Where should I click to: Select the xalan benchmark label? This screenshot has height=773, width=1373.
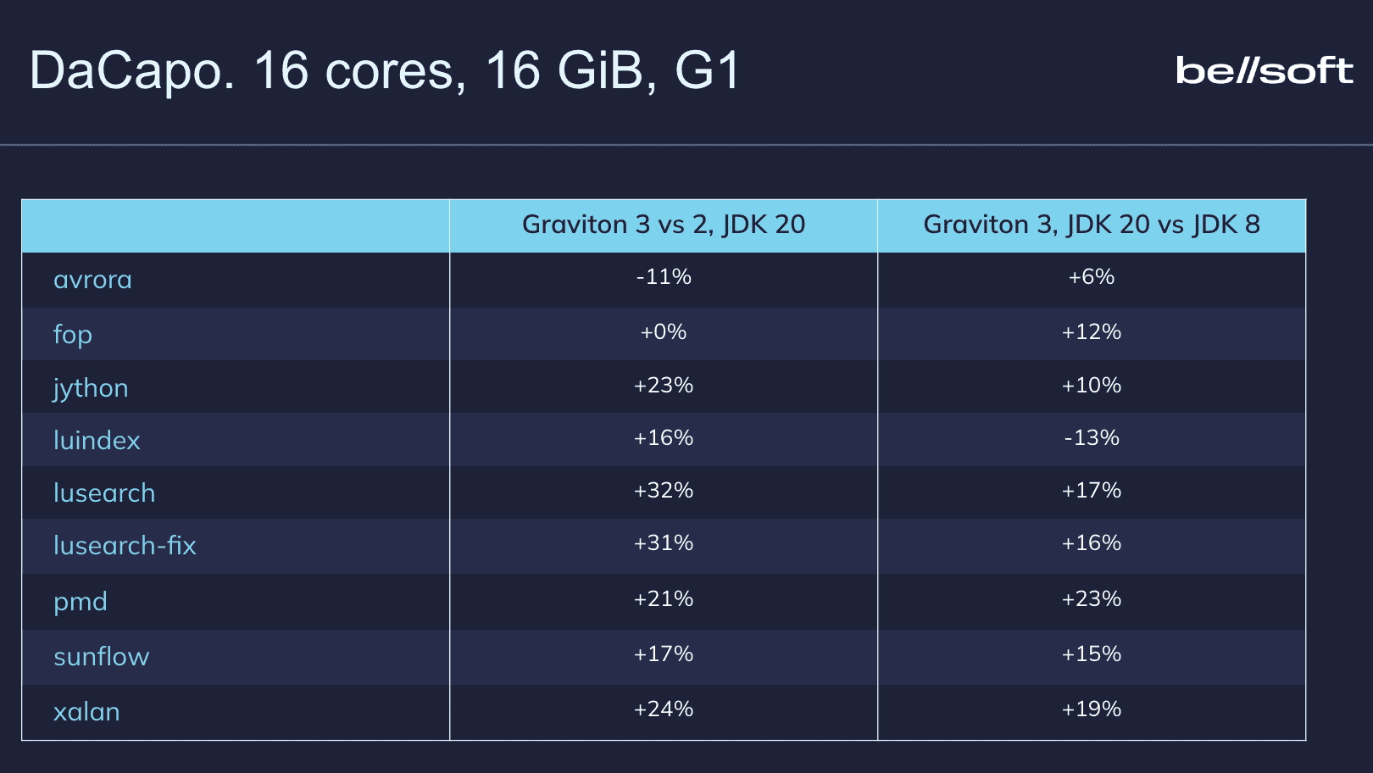point(86,712)
